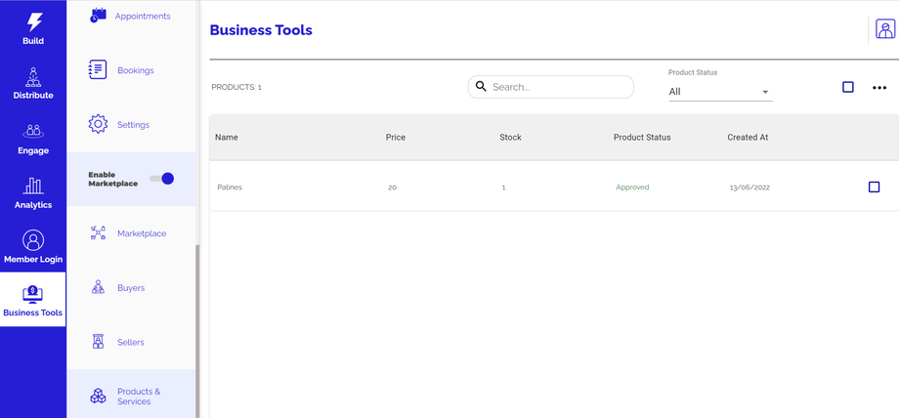Click the Patines product name

pos(230,188)
